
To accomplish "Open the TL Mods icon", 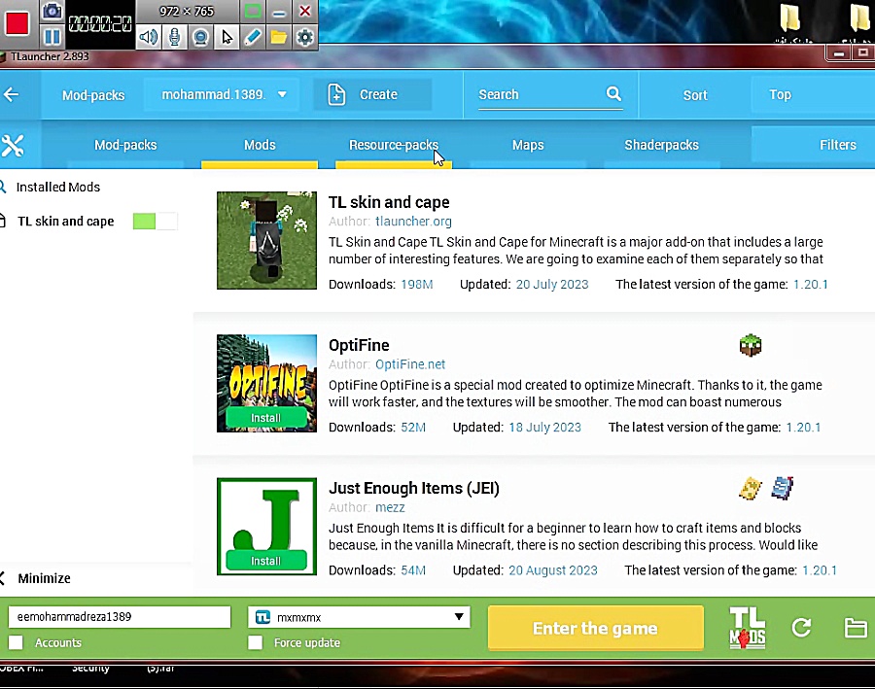I will pyautogui.click(x=748, y=628).
